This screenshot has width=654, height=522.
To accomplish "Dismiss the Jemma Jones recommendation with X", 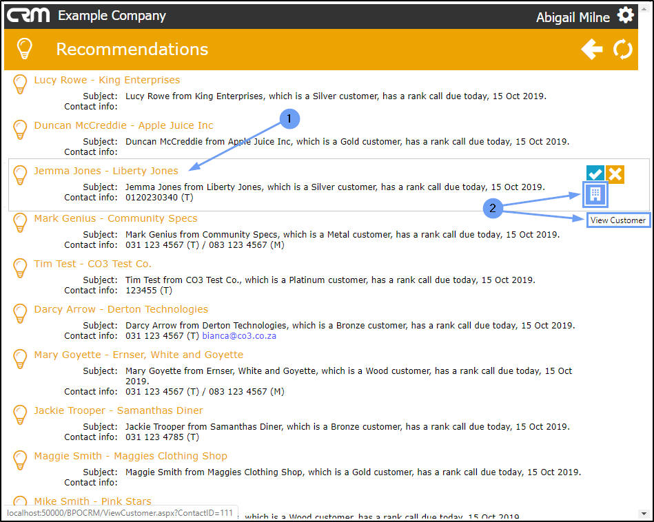I will pyautogui.click(x=615, y=174).
